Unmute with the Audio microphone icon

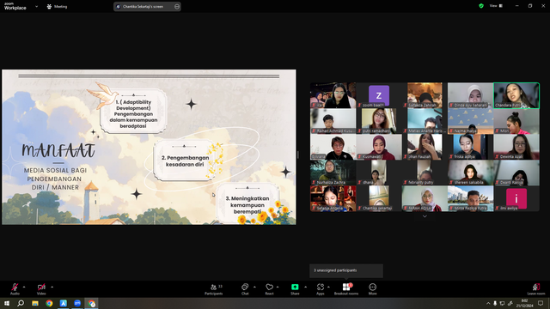[15, 287]
